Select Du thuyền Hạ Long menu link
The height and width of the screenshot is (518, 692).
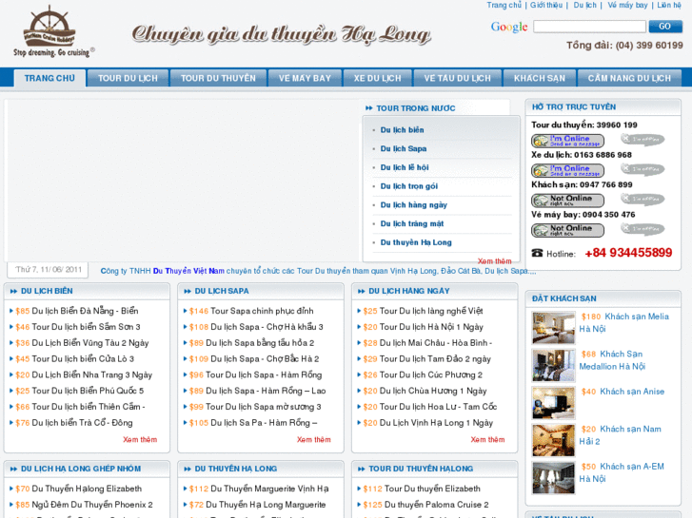click(416, 242)
